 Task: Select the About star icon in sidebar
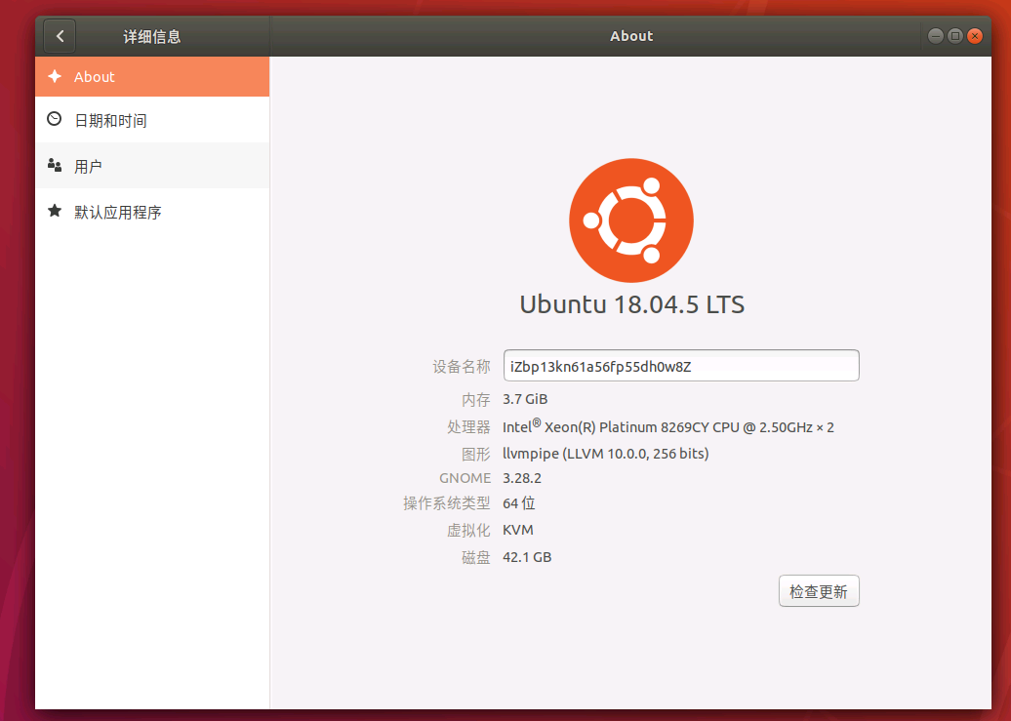point(55,76)
